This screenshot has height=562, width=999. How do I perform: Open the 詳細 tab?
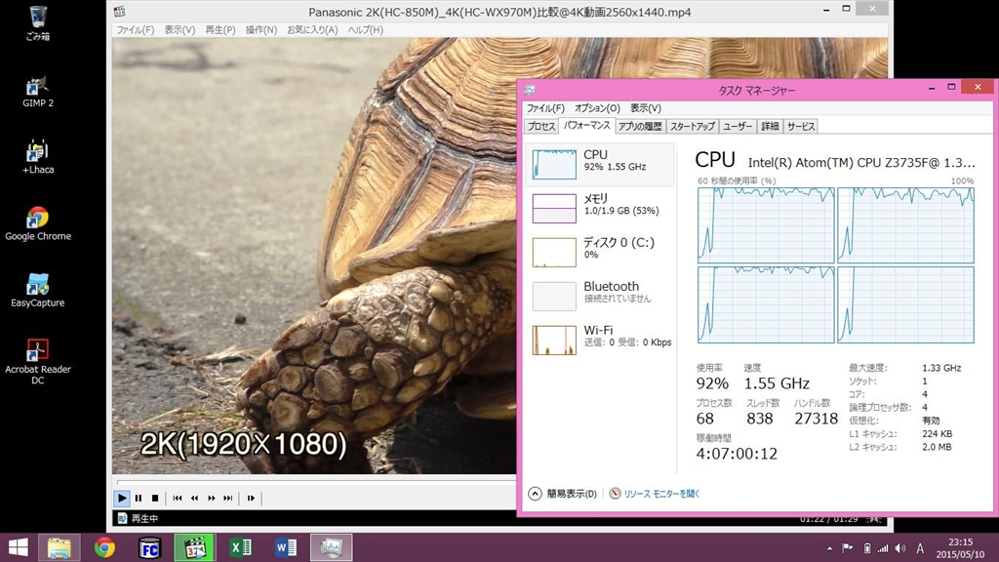[770, 127]
